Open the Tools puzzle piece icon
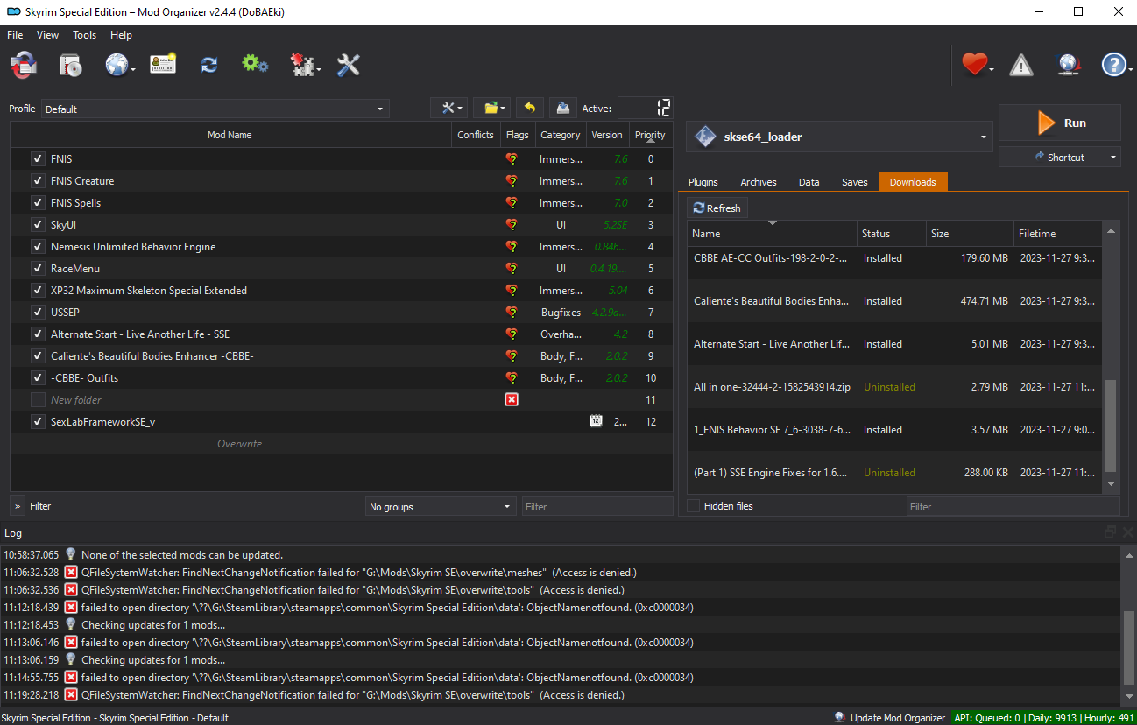The image size is (1137, 725). pyautogui.click(x=302, y=65)
